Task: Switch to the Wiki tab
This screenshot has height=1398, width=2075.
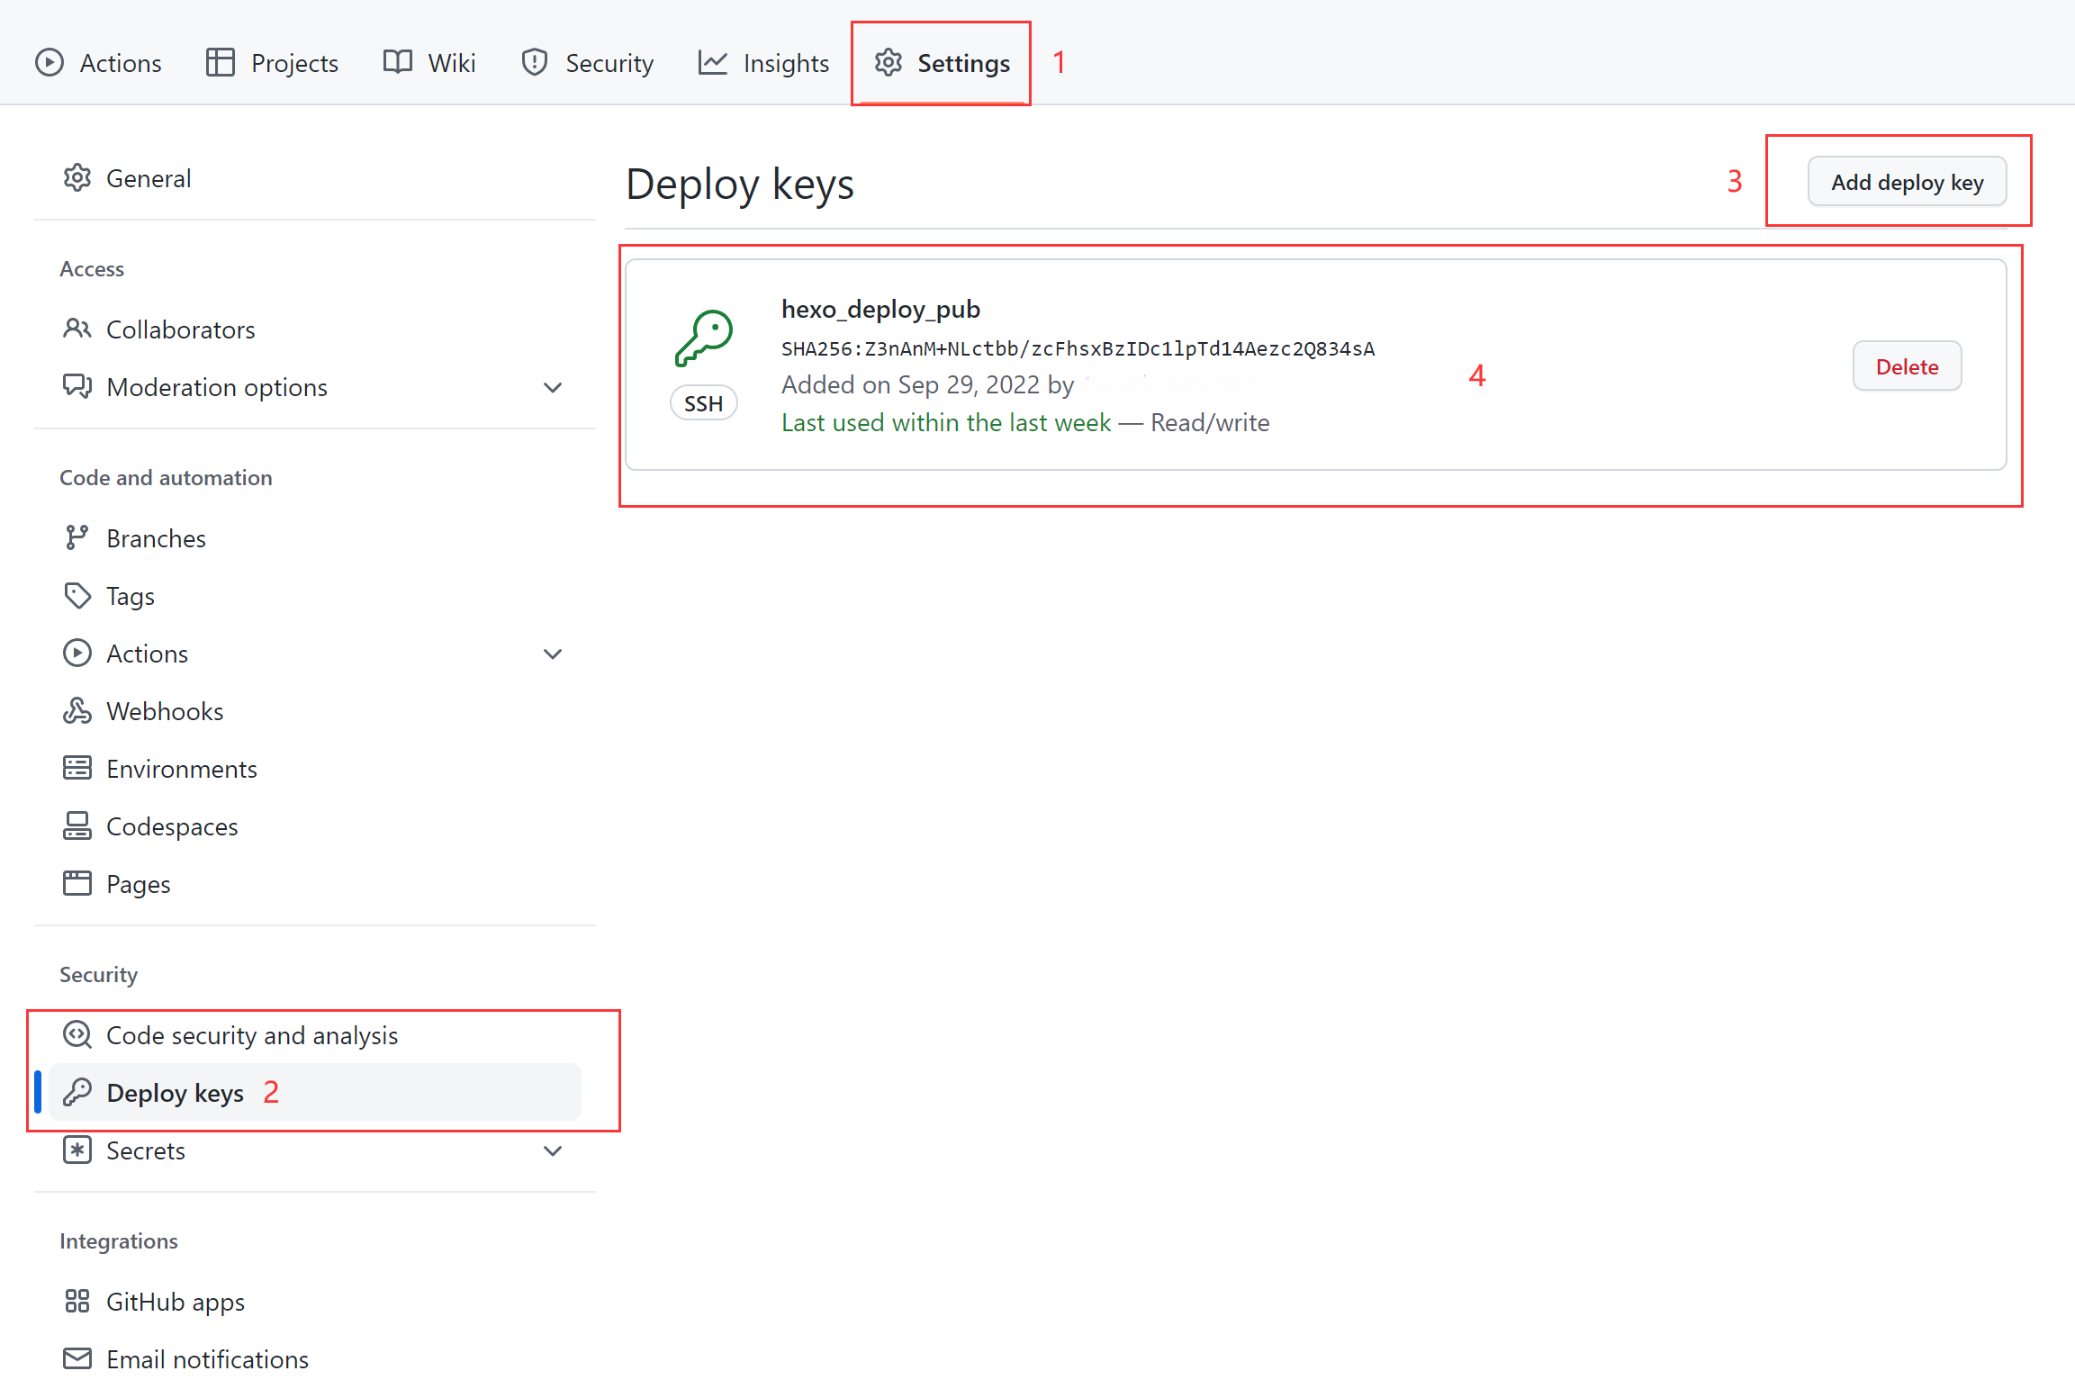Action: coord(429,63)
